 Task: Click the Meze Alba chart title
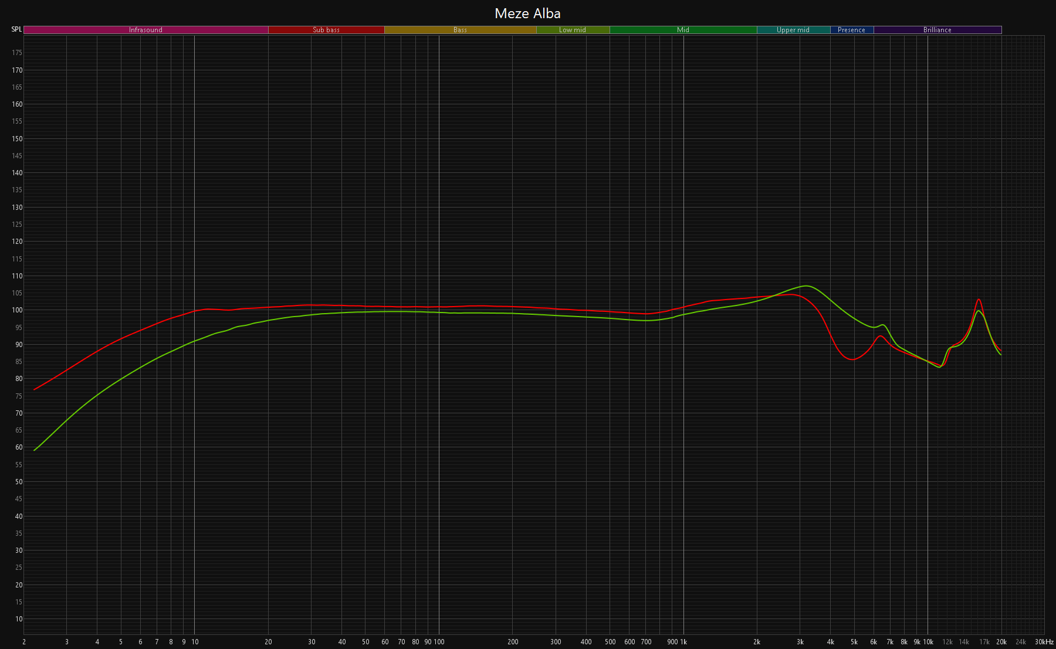click(527, 13)
